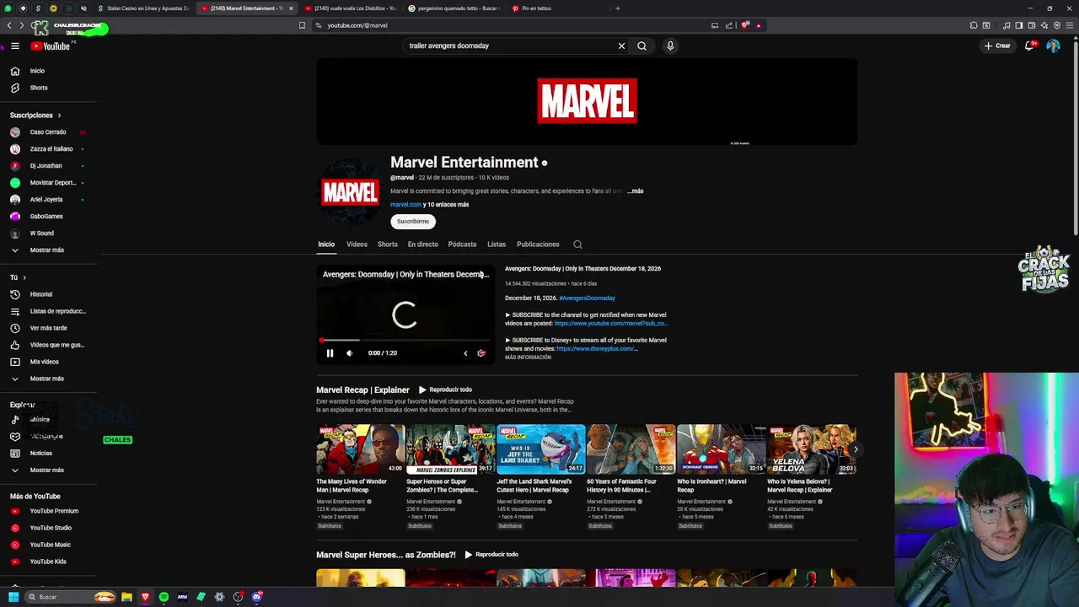1079x607 pixels.
Task: Switch to the Listas tab
Action: [497, 244]
